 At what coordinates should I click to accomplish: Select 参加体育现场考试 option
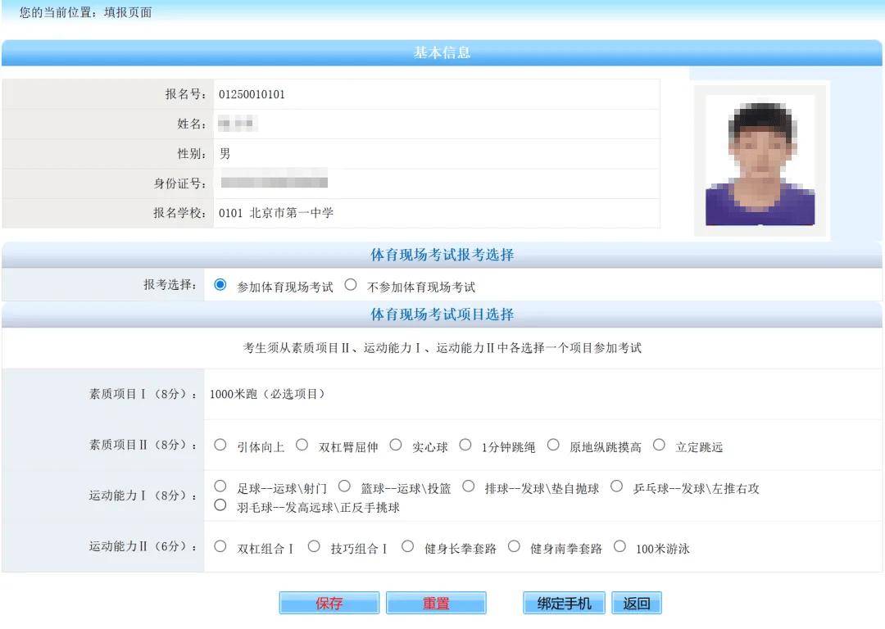(220, 284)
